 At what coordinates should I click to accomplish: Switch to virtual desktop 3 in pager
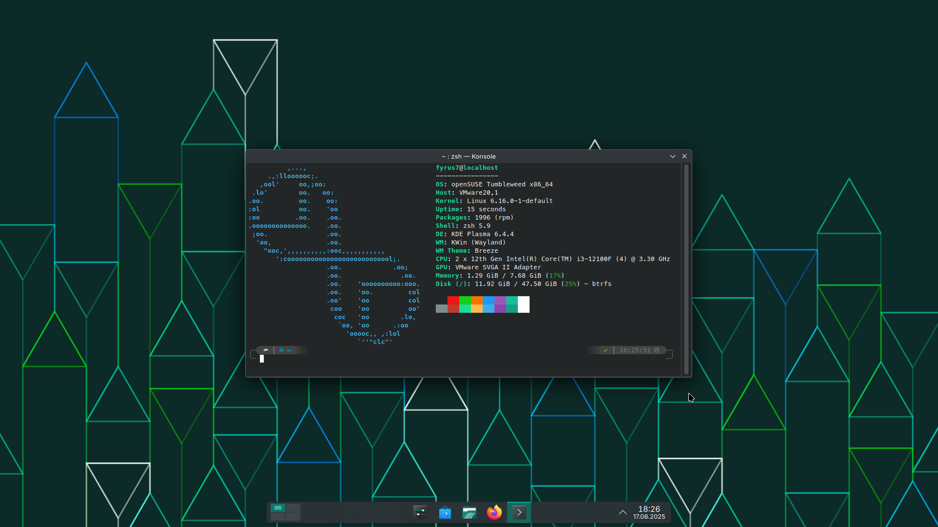278,516
